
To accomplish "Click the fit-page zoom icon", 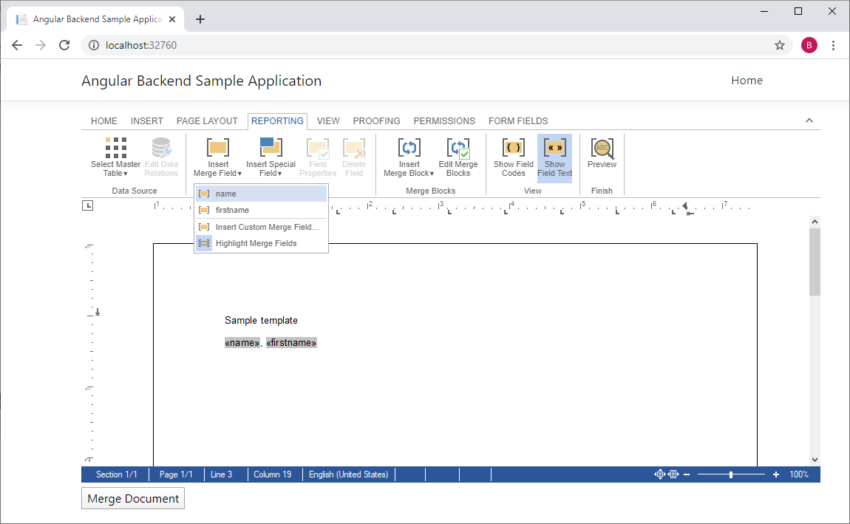I will (660, 474).
